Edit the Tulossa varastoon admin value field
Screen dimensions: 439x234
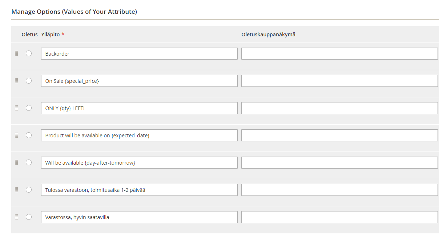139,190
